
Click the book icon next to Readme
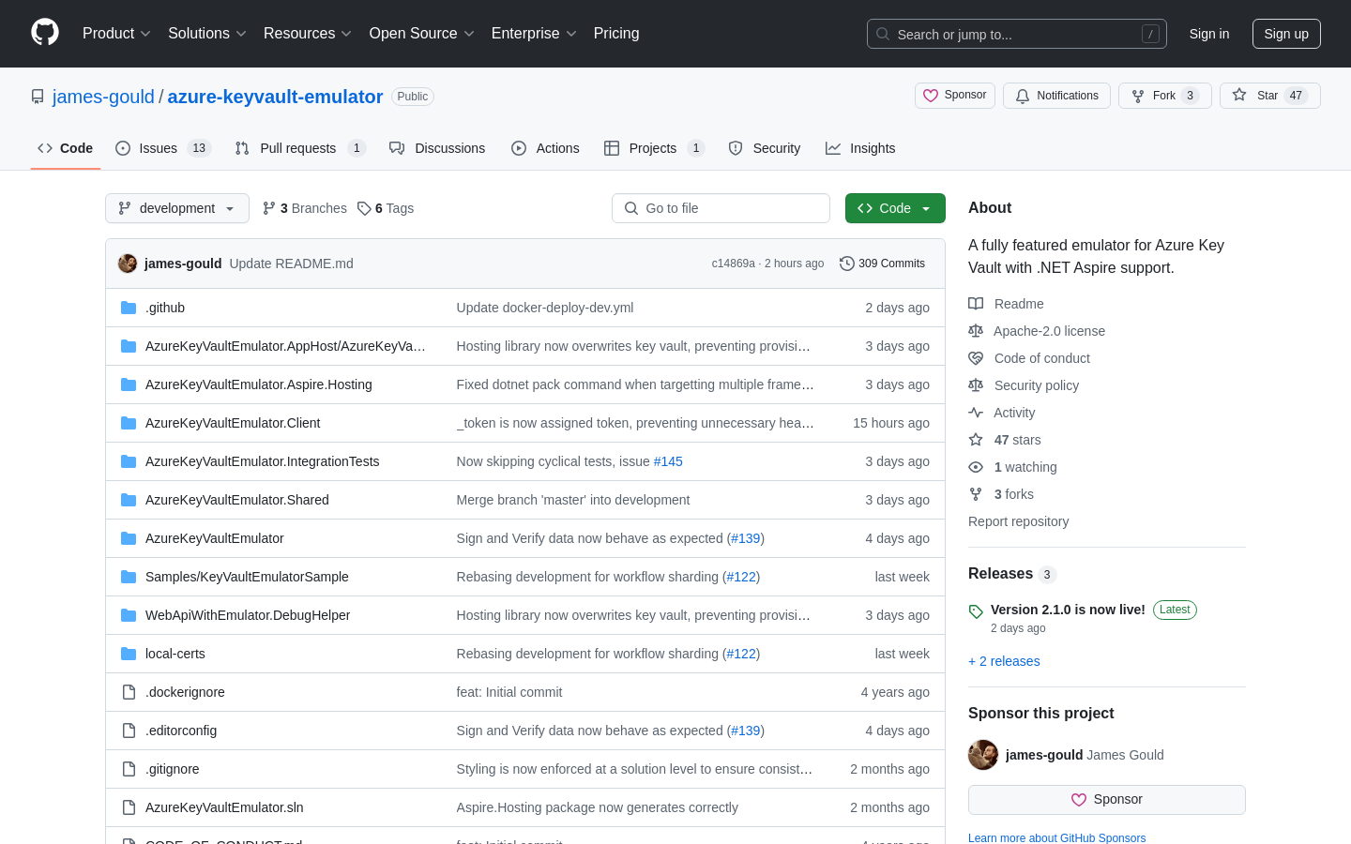pyautogui.click(x=976, y=304)
